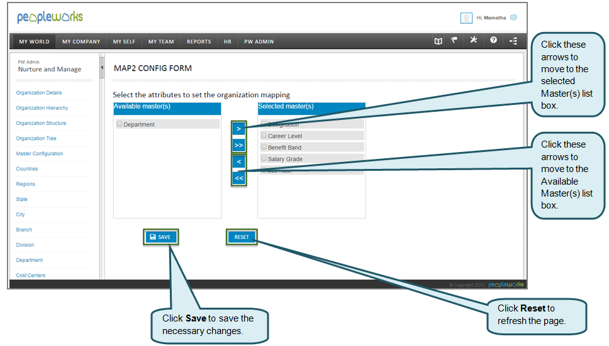Open the book icon in the toolbar

(x=438, y=41)
